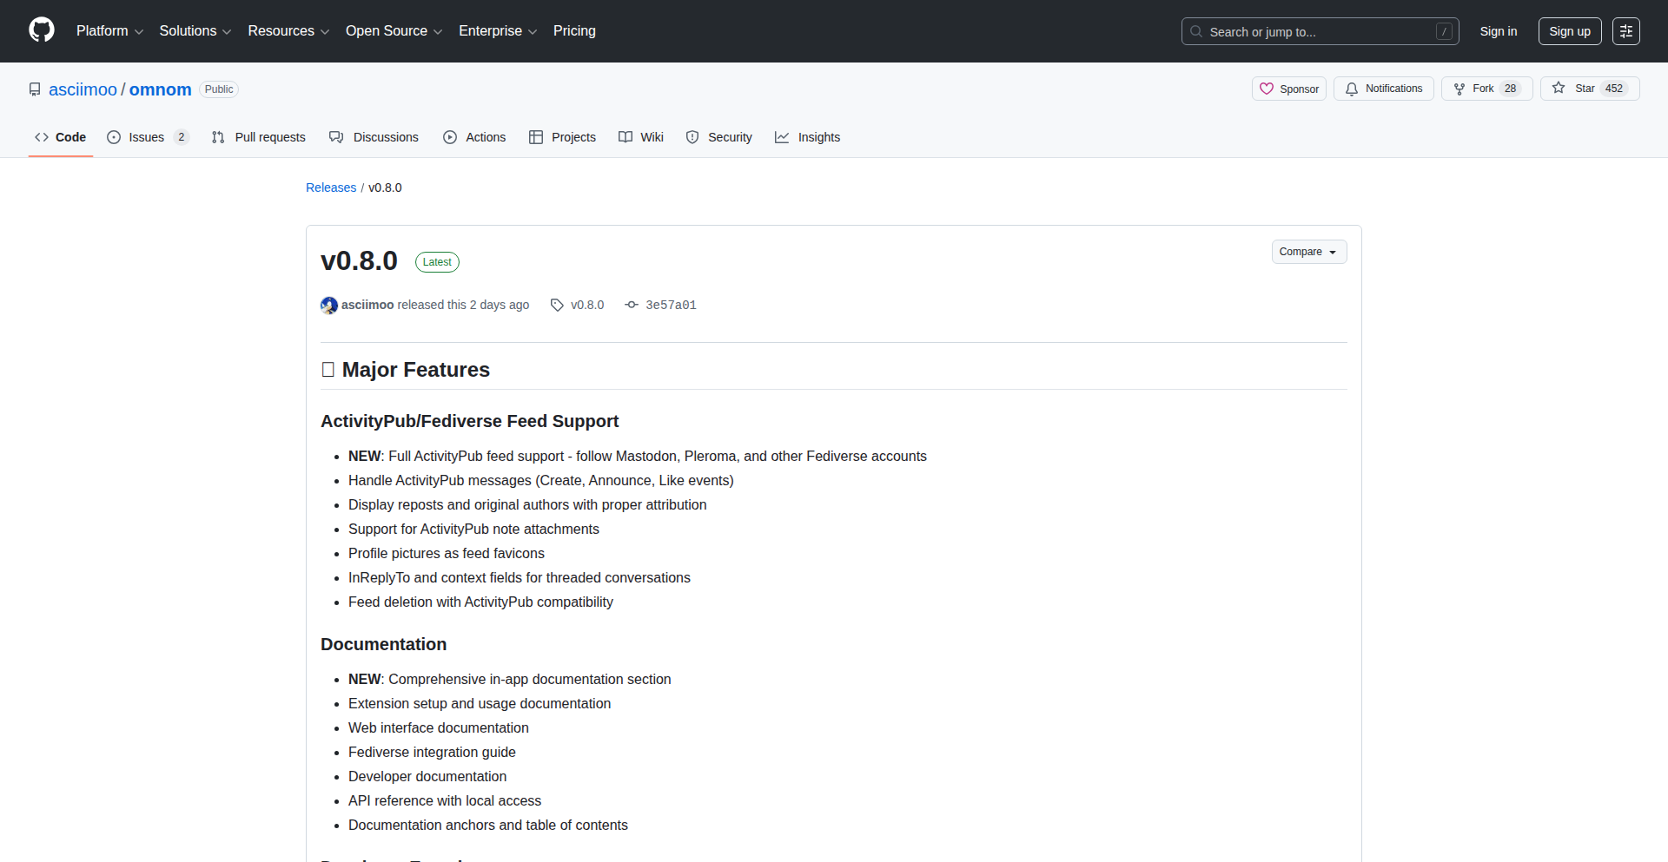Click the Sponsor heart icon
This screenshot has width=1668, height=862.
(1268, 89)
